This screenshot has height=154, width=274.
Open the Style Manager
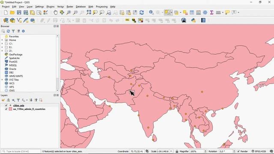(46, 12)
